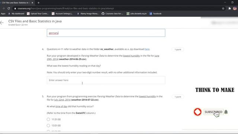Open the Extensions puzzle icon
The height and width of the screenshot is (134, 238).
point(229,9)
